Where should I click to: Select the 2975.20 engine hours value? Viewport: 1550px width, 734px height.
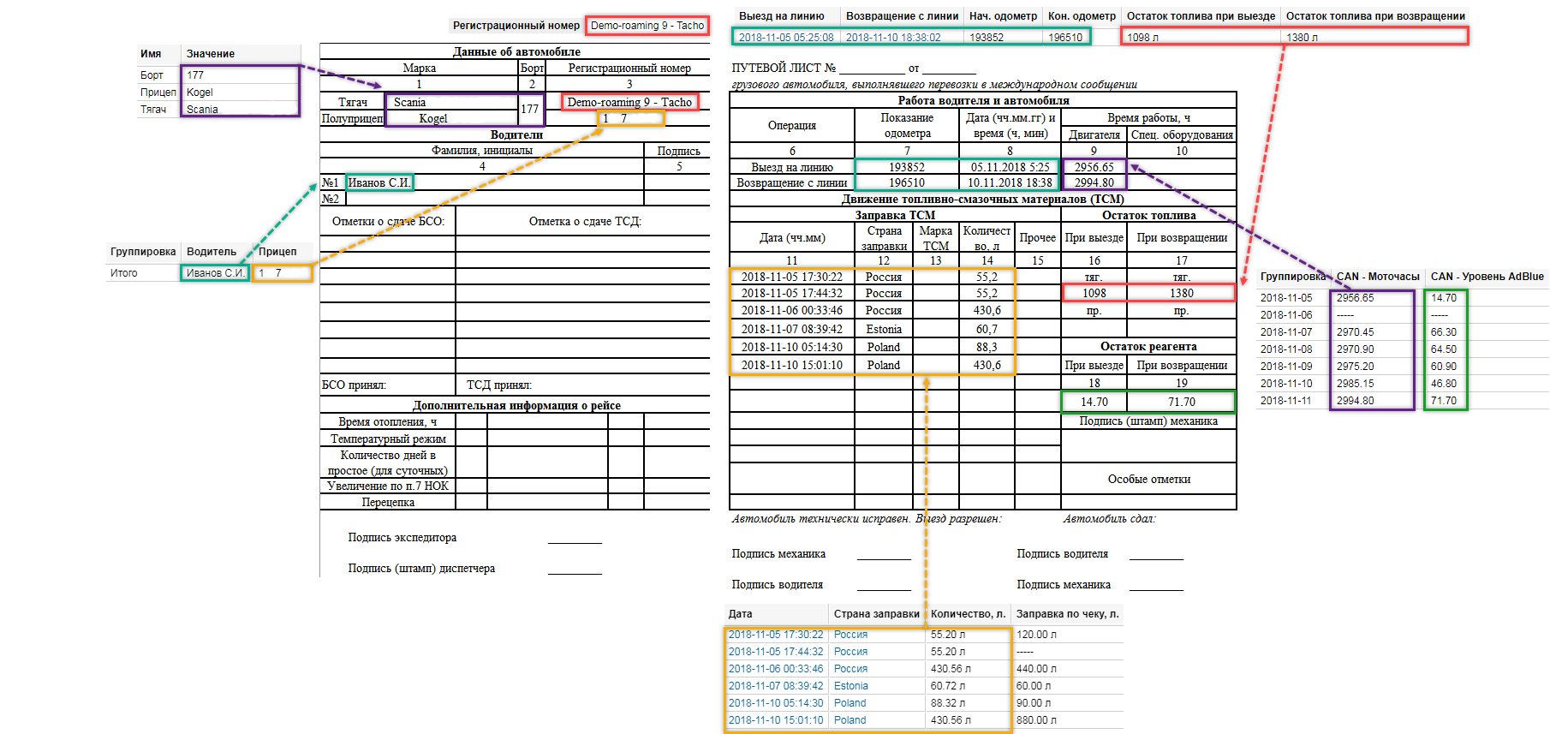coord(1355,367)
